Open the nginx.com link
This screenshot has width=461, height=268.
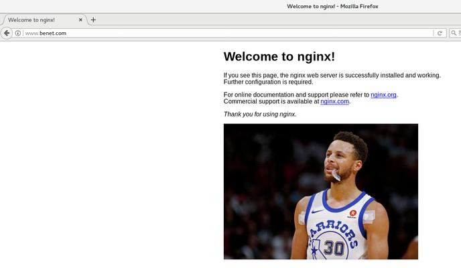tap(334, 101)
